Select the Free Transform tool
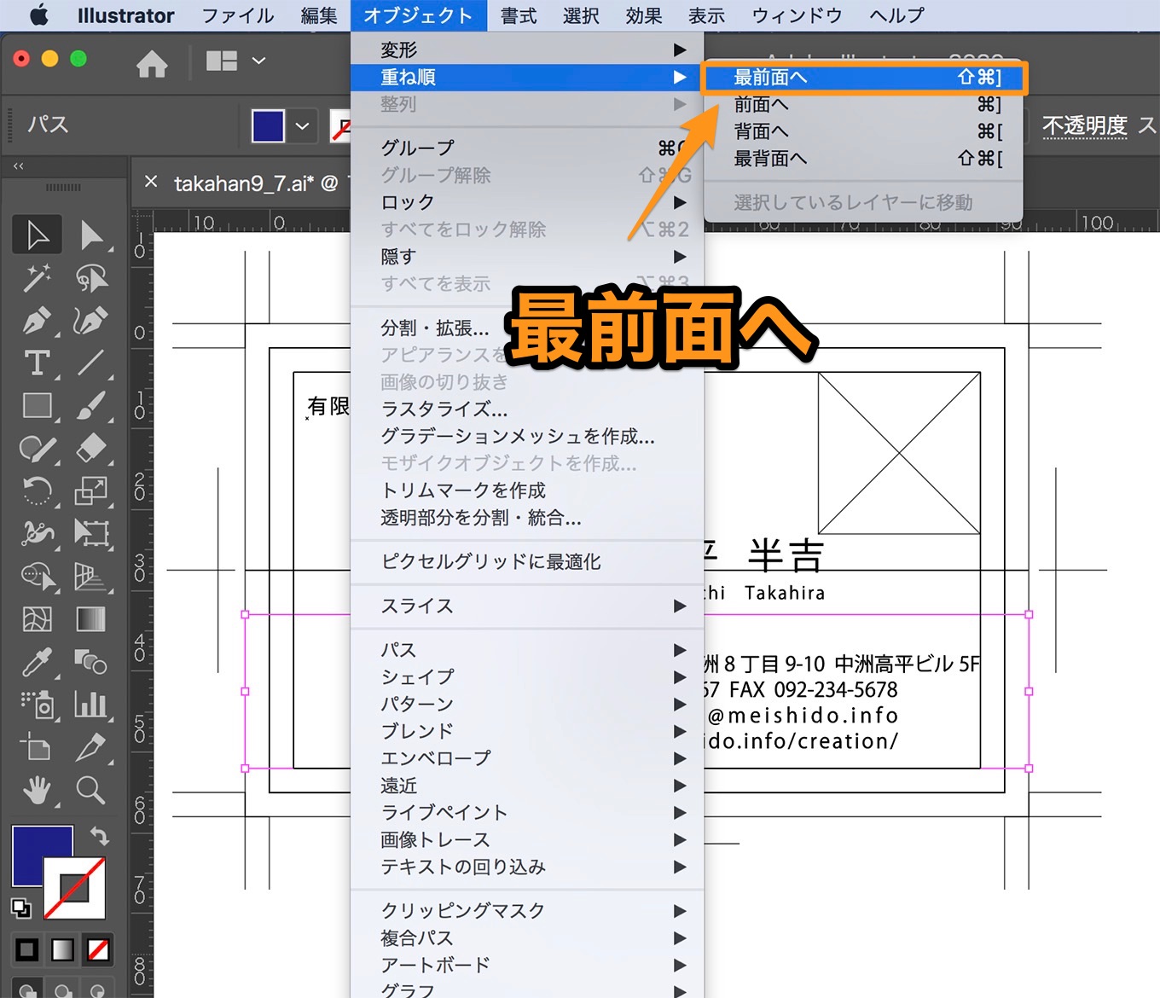The width and height of the screenshot is (1160, 998). click(91, 533)
